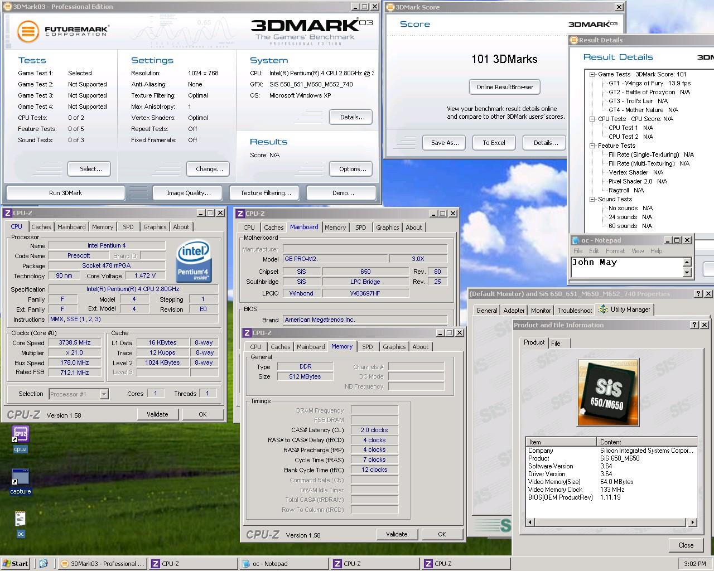Click right arrow of product info horizontal scrollbar
The image size is (714, 571).
click(692, 522)
